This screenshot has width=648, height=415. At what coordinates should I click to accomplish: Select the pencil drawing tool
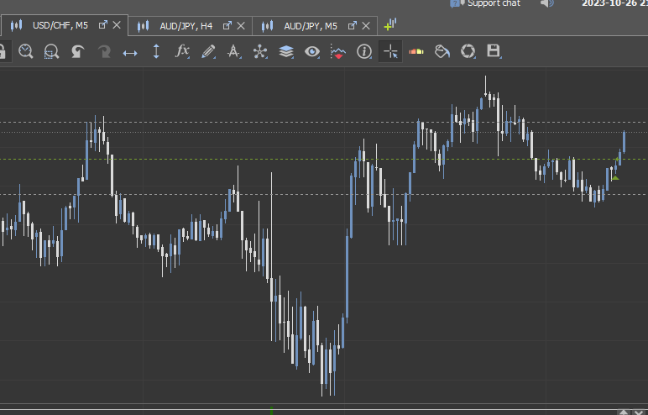click(x=208, y=52)
